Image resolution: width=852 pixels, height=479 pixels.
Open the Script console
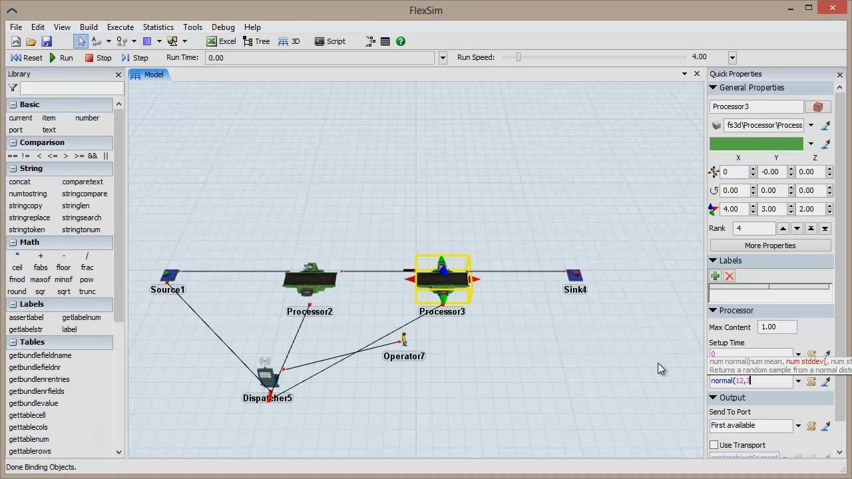(x=329, y=41)
